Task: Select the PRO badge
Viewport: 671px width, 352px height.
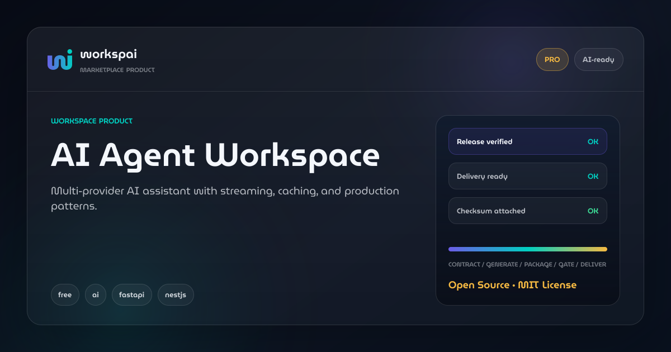Action: pos(552,60)
